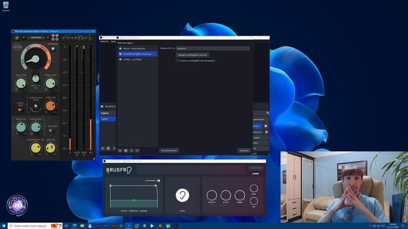Adjust the yellow gate knob in Voxessor
The height and width of the screenshot is (229, 408).
tap(50, 148)
